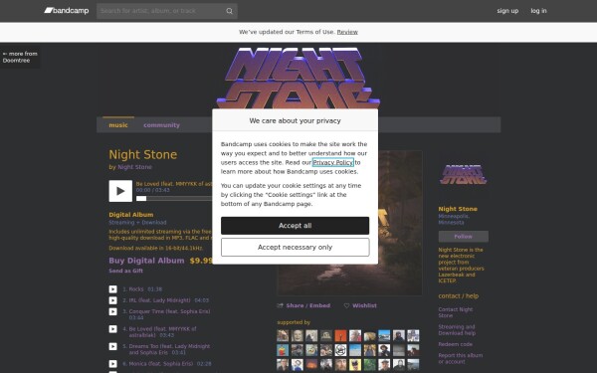Play track 4 Be Loved in the track list

113,329
